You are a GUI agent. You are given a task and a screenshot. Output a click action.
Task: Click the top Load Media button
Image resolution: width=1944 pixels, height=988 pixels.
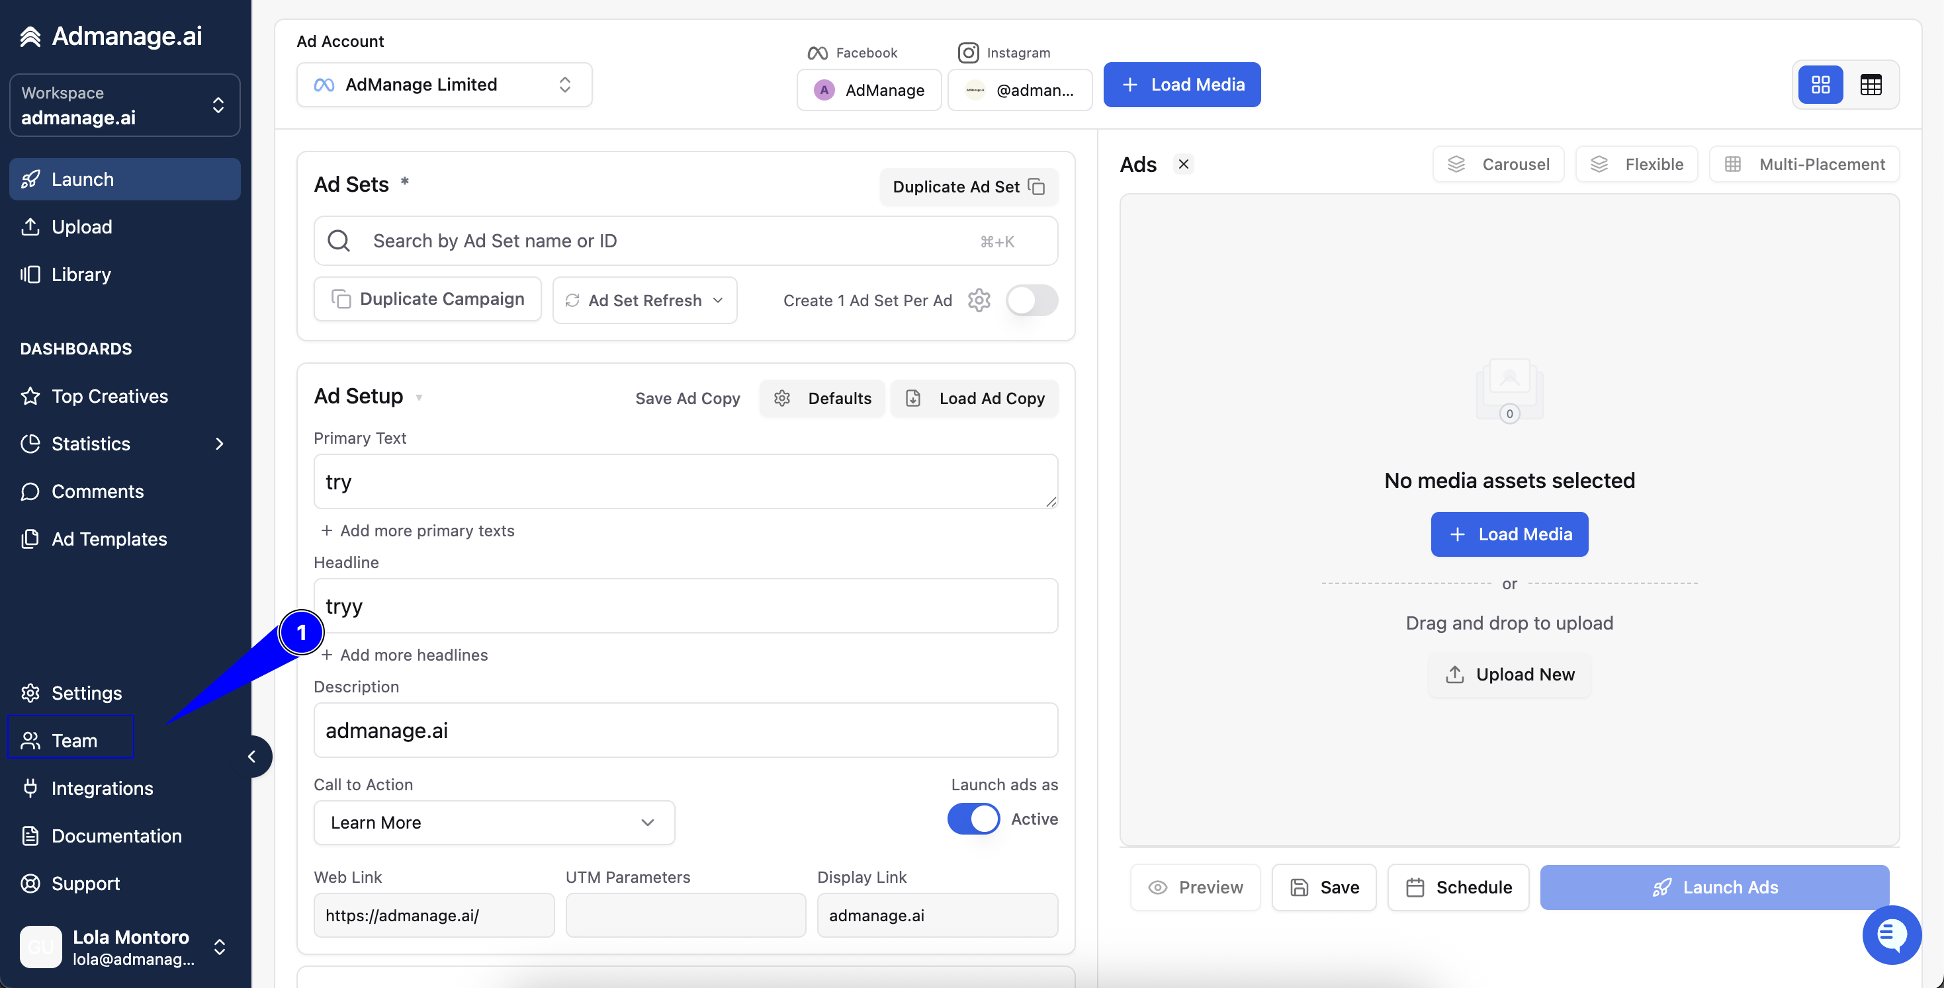click(1182, 85)
